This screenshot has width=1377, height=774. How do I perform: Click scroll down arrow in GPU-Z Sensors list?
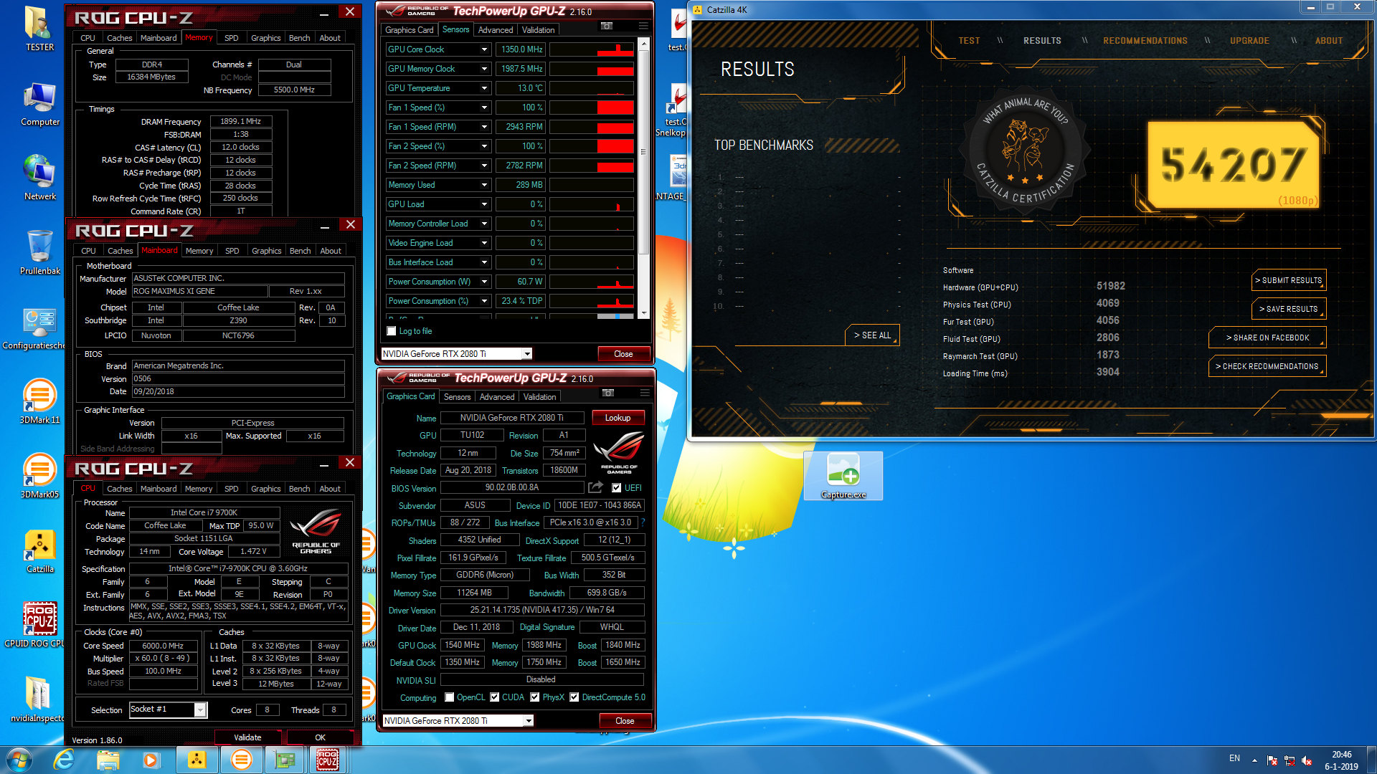pyautogui.click(x=643, y=313)
